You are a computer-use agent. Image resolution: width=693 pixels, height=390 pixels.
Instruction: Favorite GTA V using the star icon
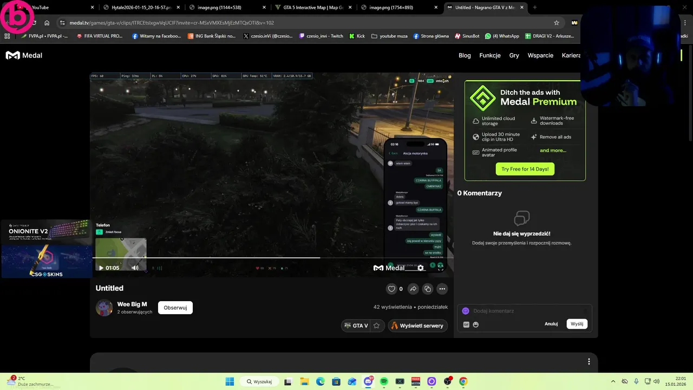click(x=376, y=326)
